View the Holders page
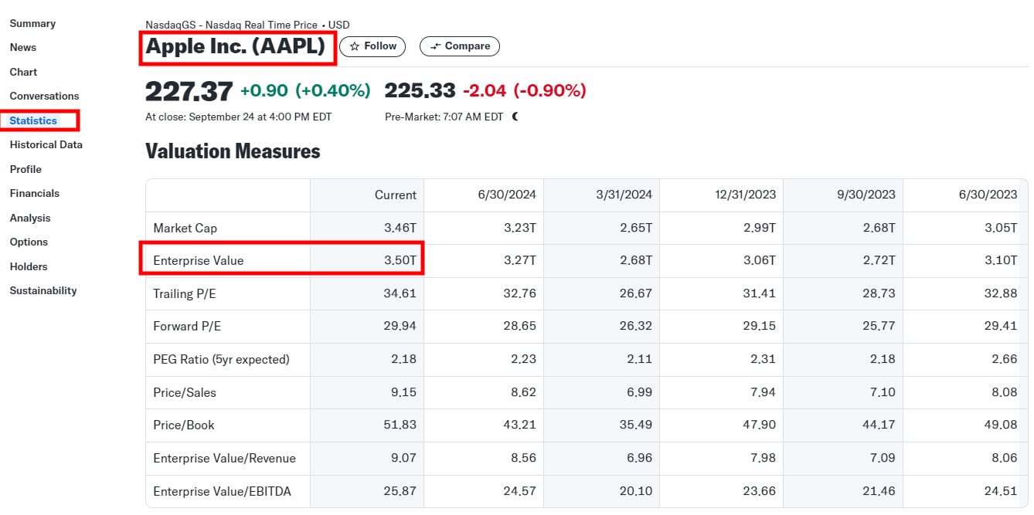This screenshot has height=515, width=1034. (29, 266)
